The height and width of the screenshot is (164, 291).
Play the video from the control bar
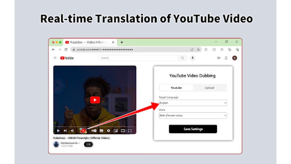tap(58, 131)
